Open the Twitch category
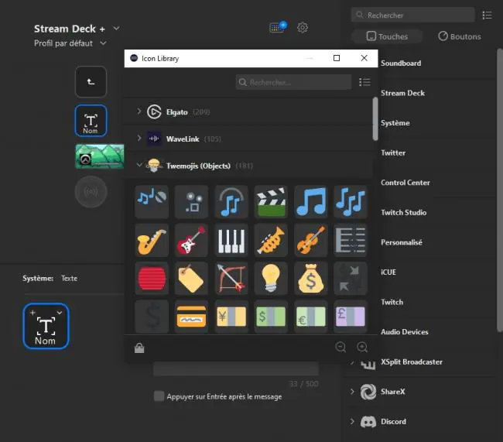Viewport: 503px width, 442px height. tap(392, 302)
